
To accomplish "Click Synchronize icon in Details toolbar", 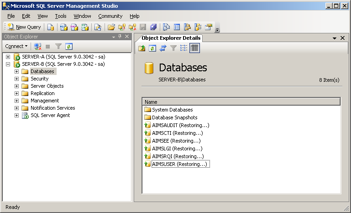I will (163, 48).
